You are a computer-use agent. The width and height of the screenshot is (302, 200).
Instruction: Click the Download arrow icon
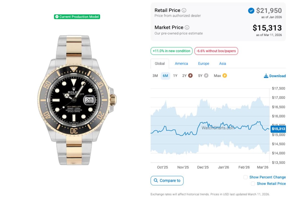[x=266, y=76]
